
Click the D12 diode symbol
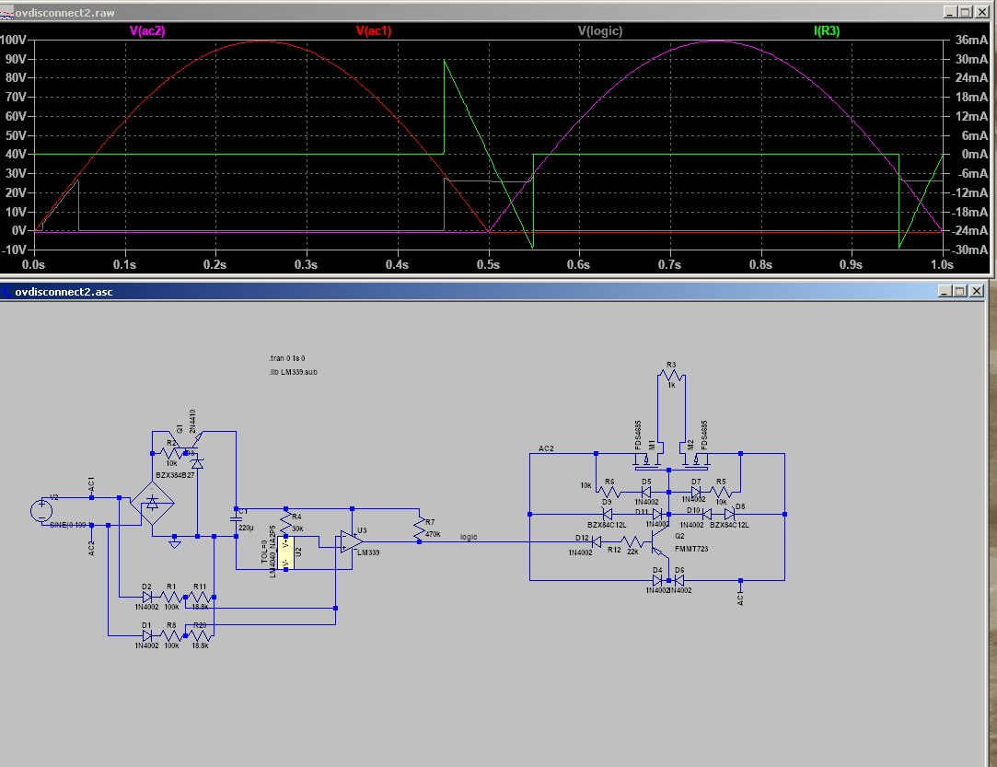(596, 541)
